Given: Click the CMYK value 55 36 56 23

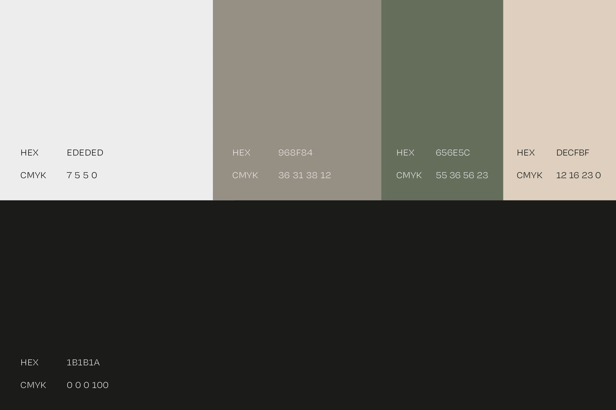Looking at the screenshot, I should click(462, 175).
